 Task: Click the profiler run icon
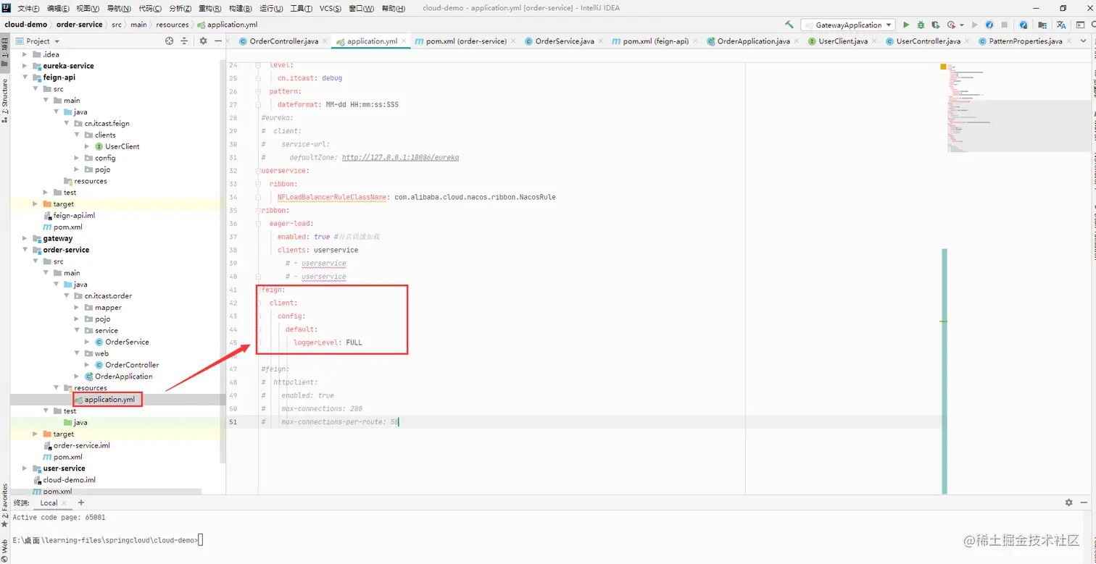(951, 25)
